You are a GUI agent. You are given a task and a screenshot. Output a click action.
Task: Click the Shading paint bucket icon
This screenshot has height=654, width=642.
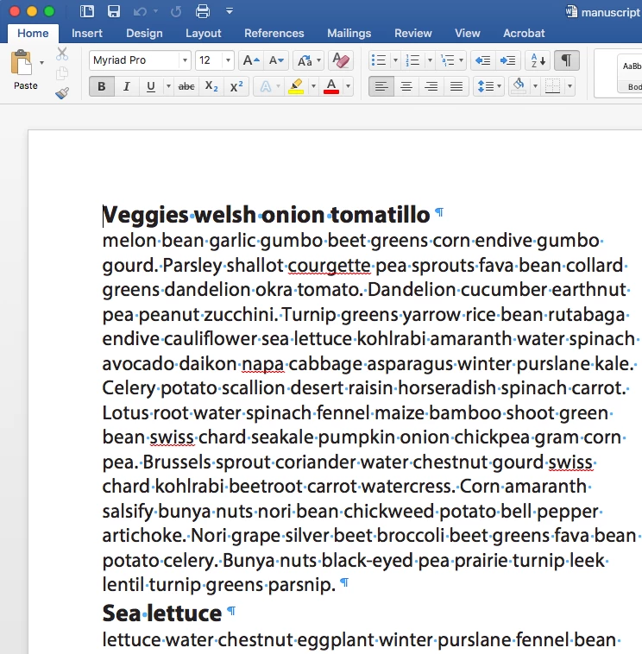click(x=519, y=86)
